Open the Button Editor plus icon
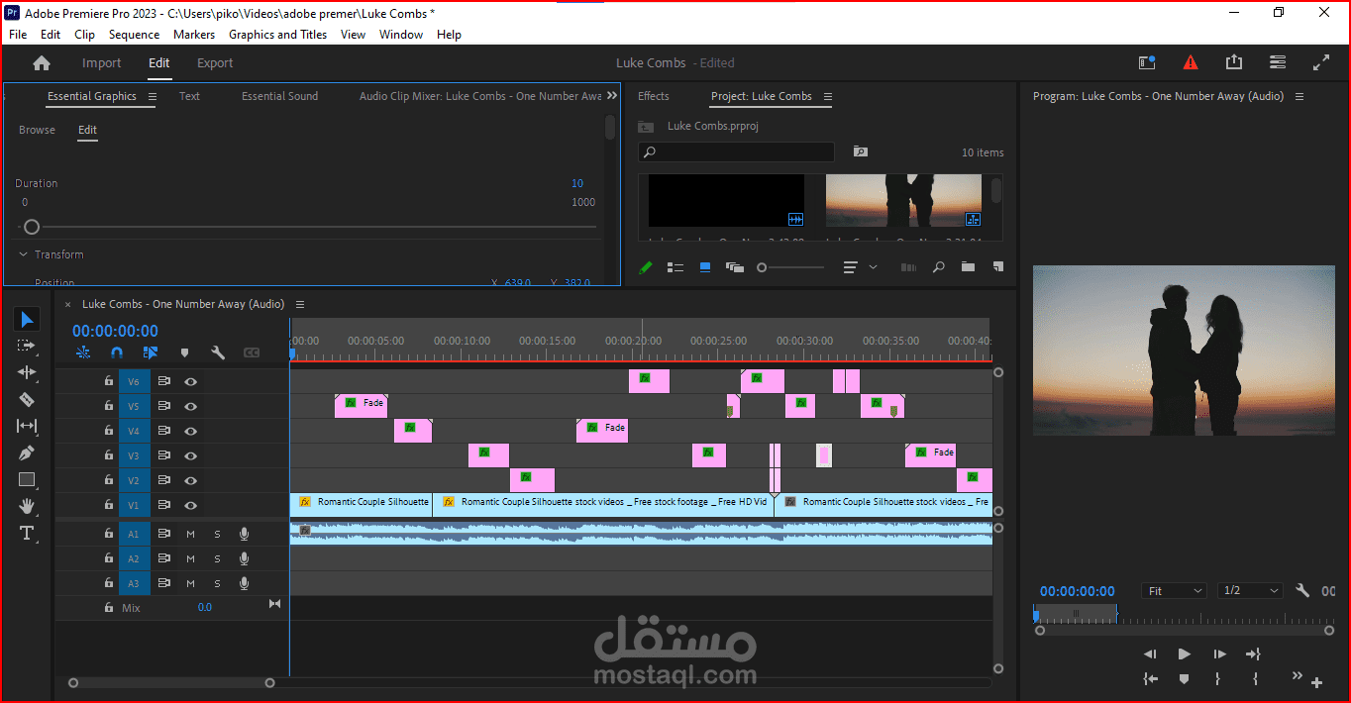Viewport: 1351px width, 703px height. point(1316,682)
